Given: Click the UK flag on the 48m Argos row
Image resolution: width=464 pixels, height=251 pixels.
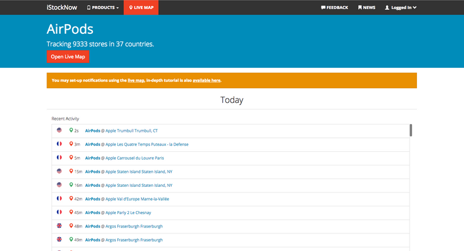Looking at the screenshot, I should pyautogui.click(x=59, y=226).
